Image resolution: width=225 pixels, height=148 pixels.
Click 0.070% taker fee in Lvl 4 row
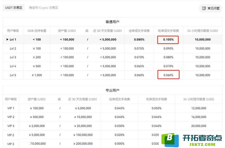coord(168,66)
